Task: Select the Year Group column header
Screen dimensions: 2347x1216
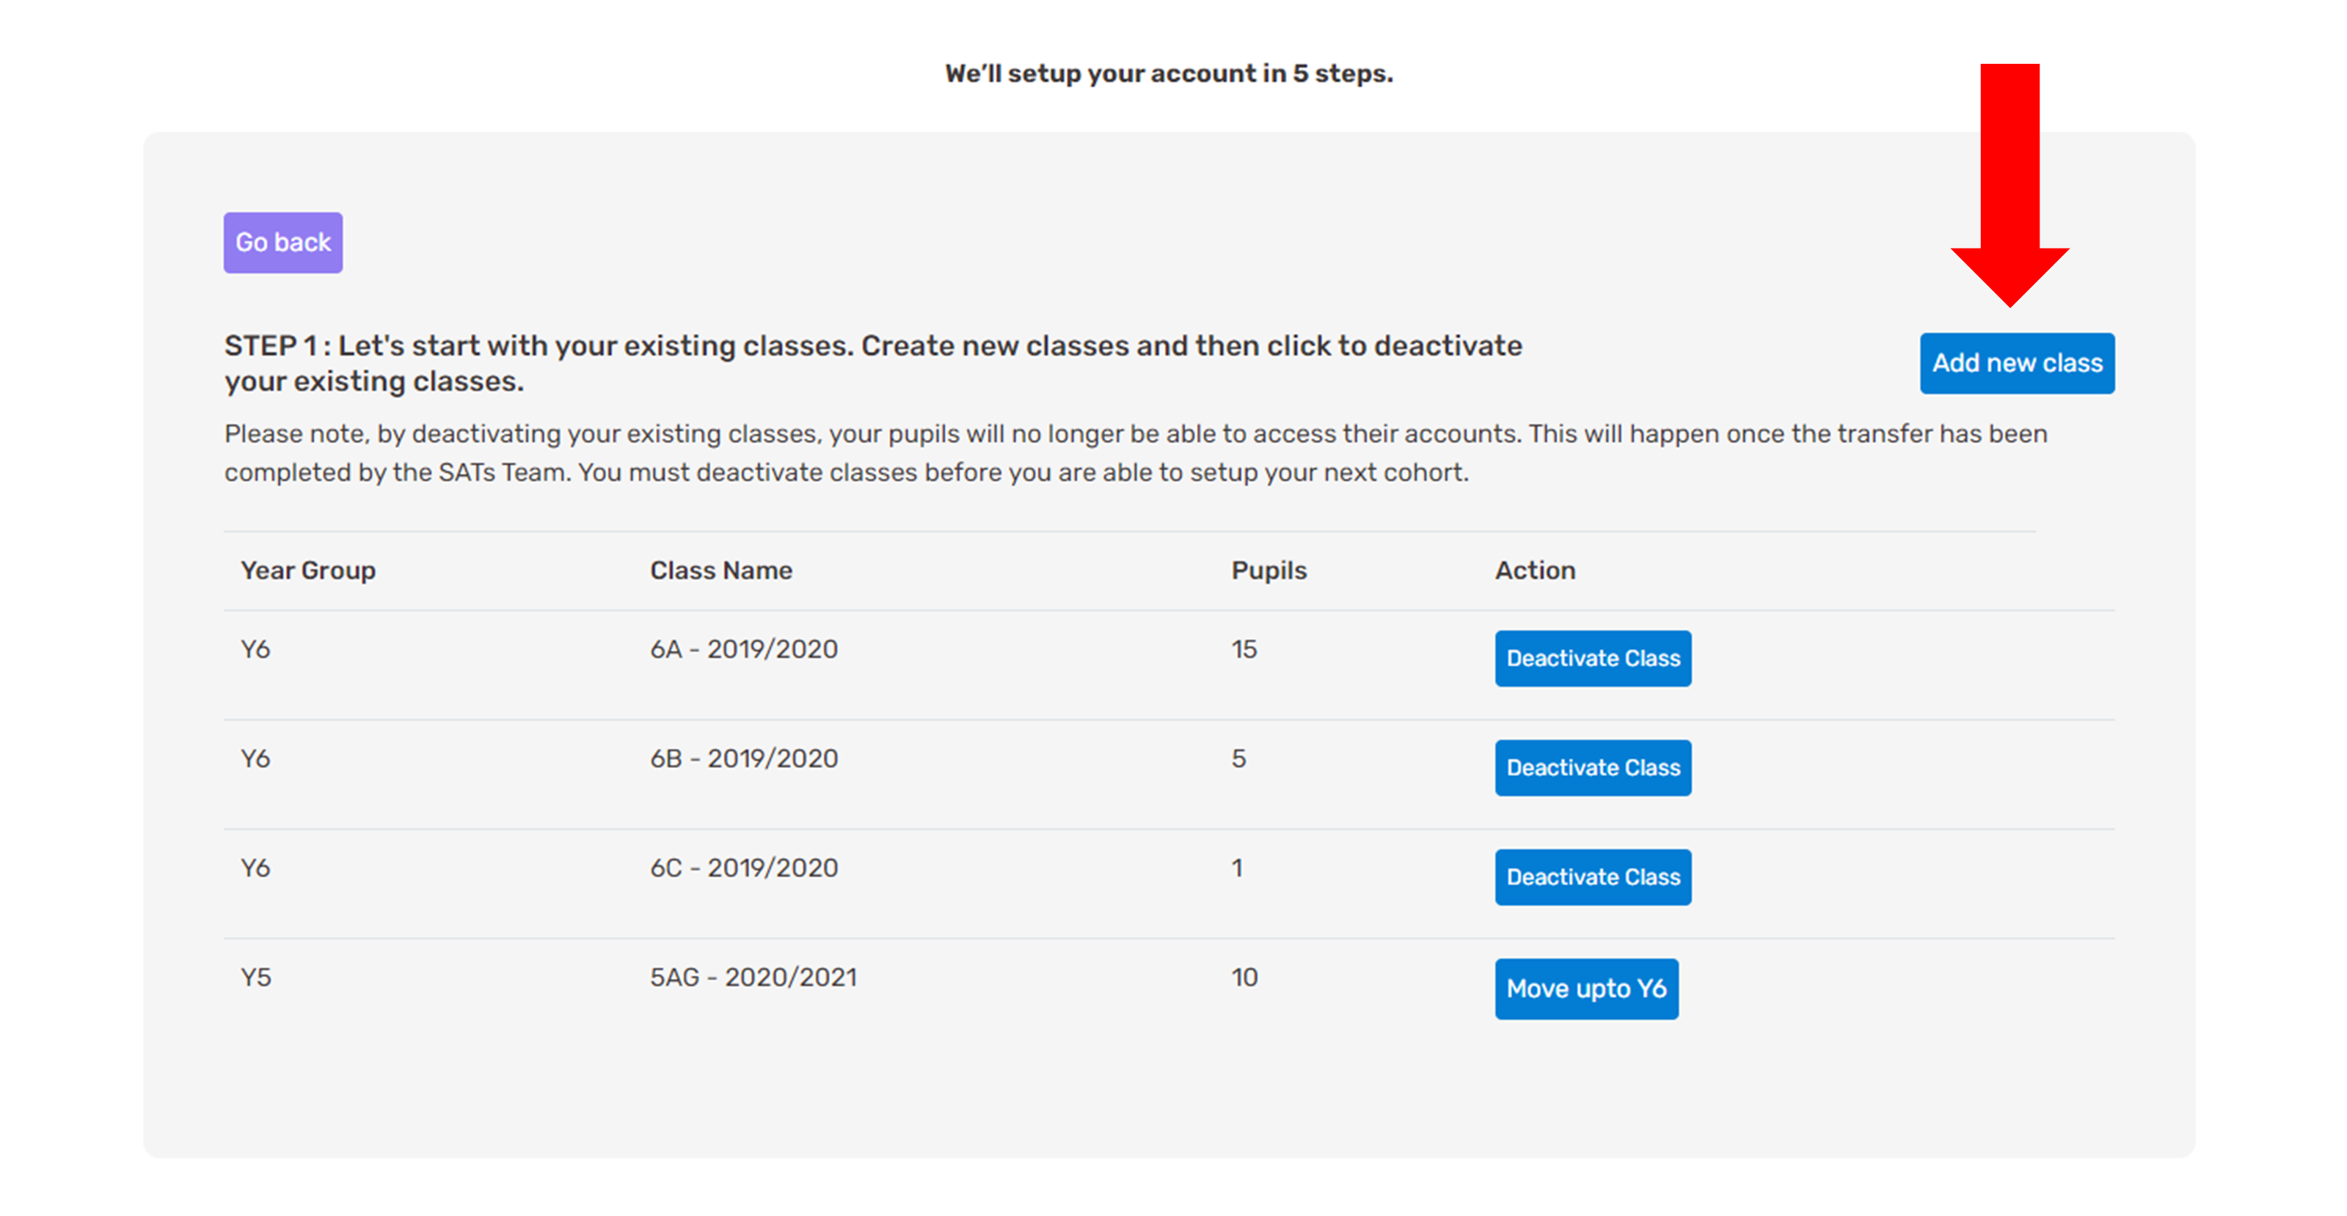Action: coord(308,570)
